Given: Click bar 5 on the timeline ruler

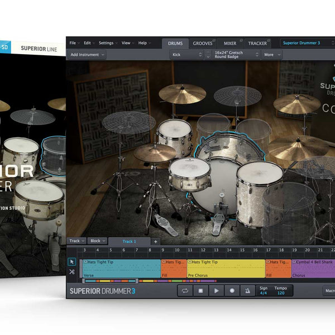Looking at the screenshot, I should pyautogui.click(x=111, y=250).
